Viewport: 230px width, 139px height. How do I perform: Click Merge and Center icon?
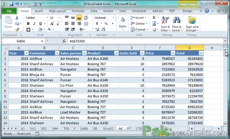[x=86, y=24]
